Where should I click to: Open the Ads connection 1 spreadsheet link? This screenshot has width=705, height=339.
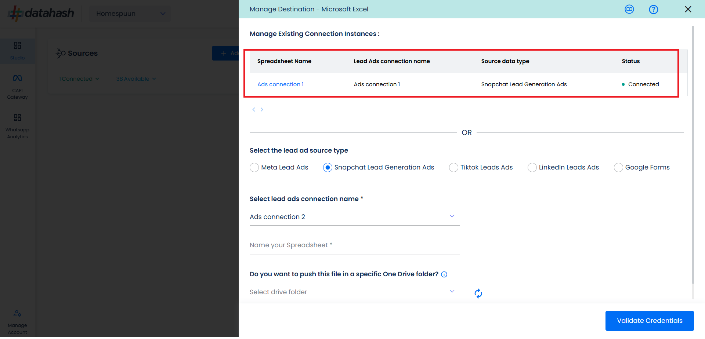[x=281, y=84]
